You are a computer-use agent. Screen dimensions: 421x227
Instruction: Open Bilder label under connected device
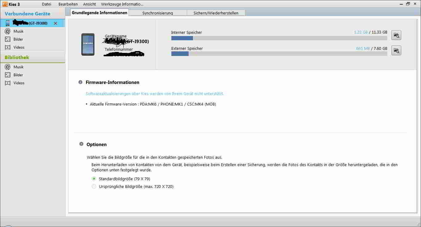[x=18, y=39]
